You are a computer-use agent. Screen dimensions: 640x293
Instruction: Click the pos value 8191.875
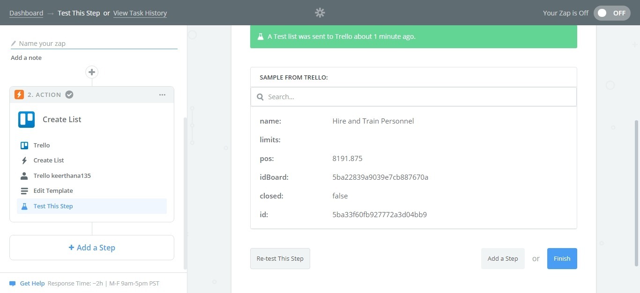pyautogui.click(x=347, y=158)
